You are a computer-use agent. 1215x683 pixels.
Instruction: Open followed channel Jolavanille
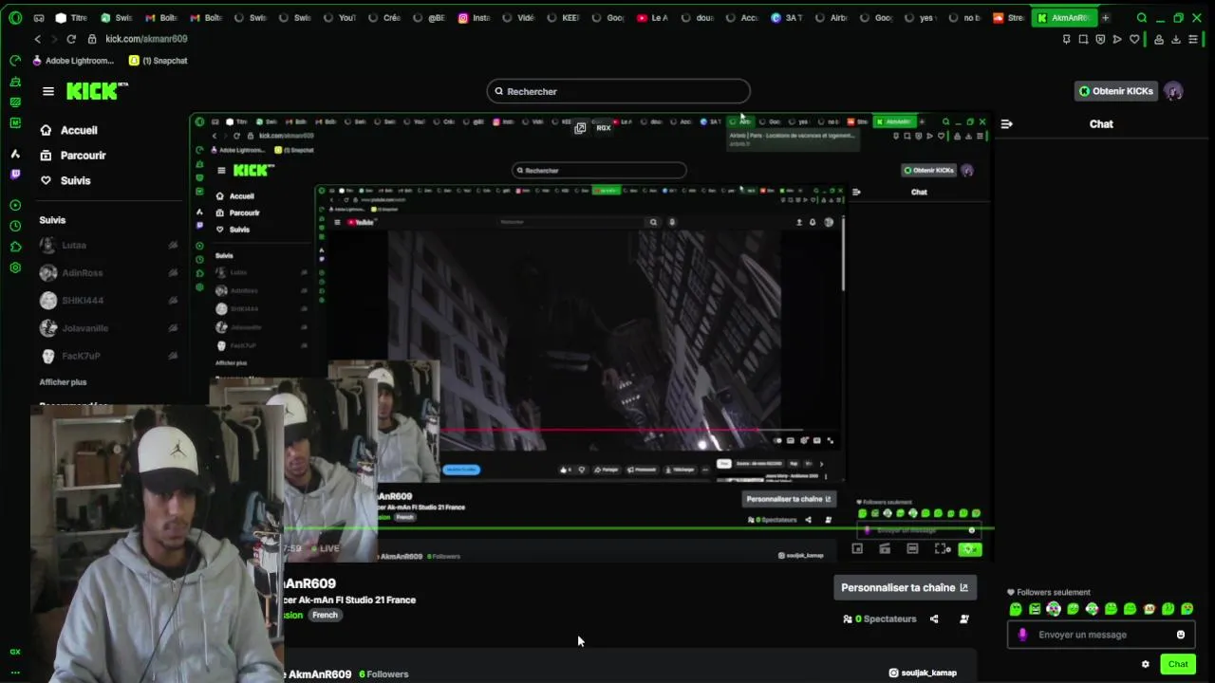tap(109, 327)
